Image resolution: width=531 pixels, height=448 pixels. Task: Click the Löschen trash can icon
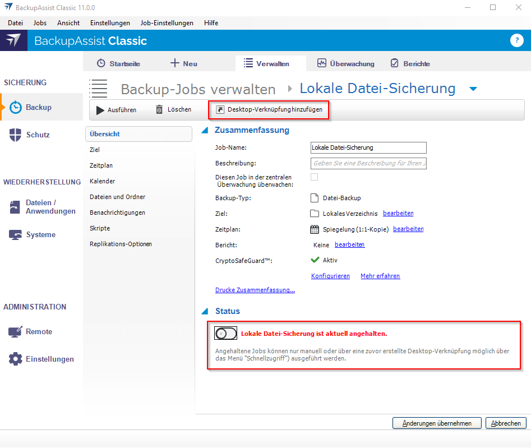160,110
